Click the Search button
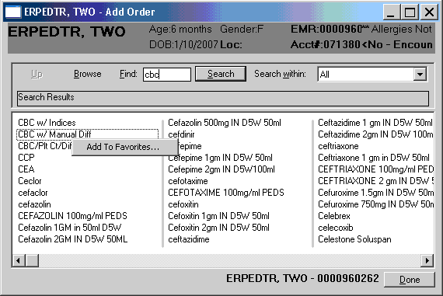The height and width of the screenshot is (296, 443). pyautogui.click(x=221, y=74)
